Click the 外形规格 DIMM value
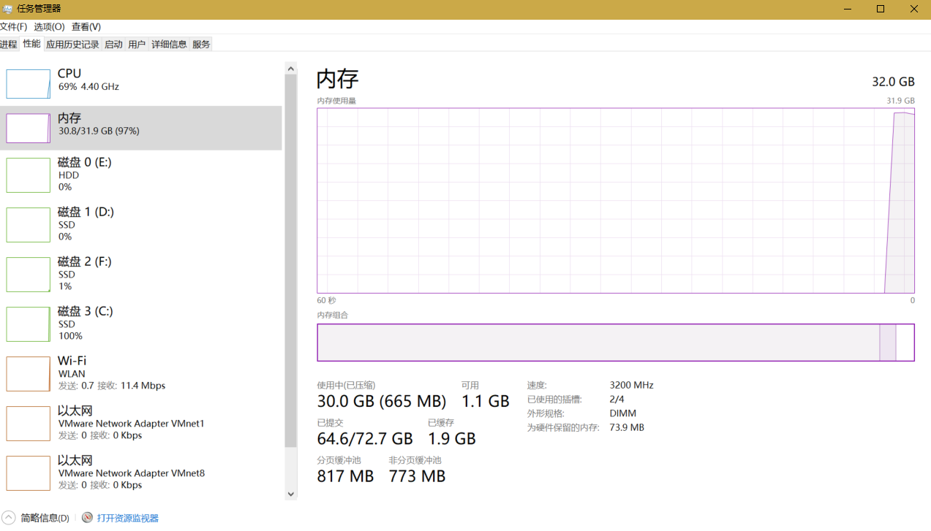 pyautogui.click(x=623, y=413)
